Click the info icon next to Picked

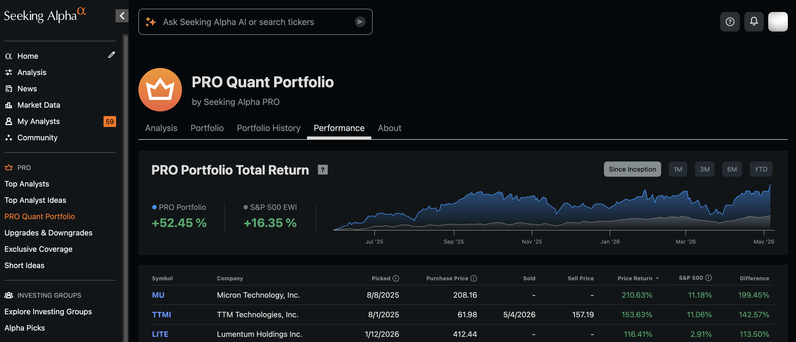pyautogui.click(x=396, y=278)
